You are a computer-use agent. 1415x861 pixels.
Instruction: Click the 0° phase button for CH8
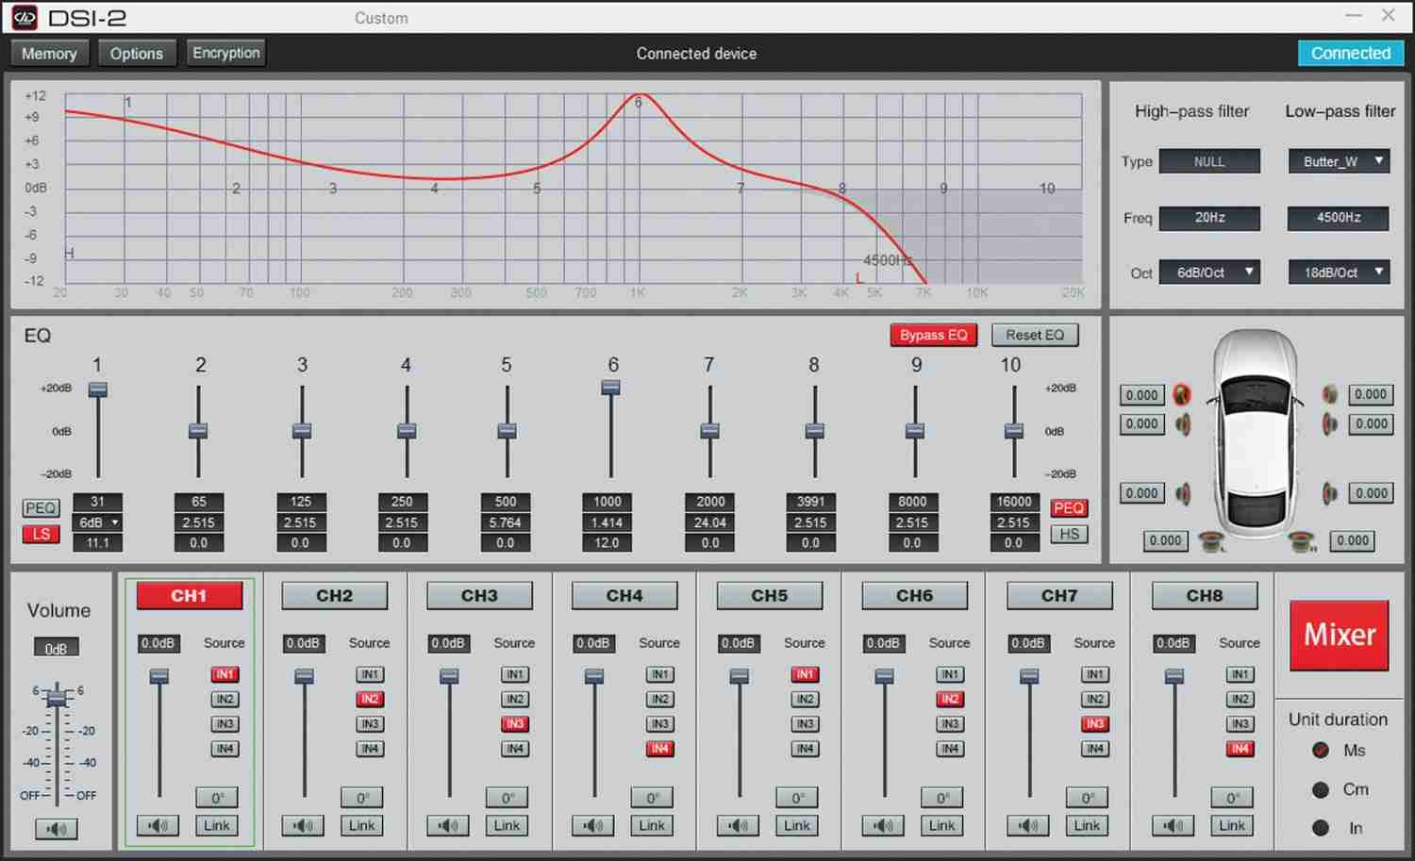tap(1233, 798)
